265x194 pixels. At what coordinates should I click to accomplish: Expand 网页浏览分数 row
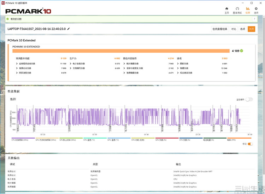coord(17,73)
